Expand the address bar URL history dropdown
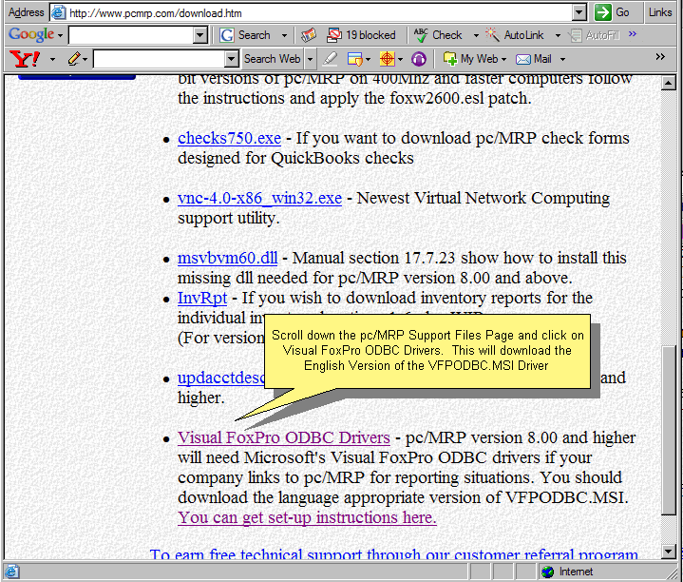Screen dimensions: 683x582 click(579, 12)
